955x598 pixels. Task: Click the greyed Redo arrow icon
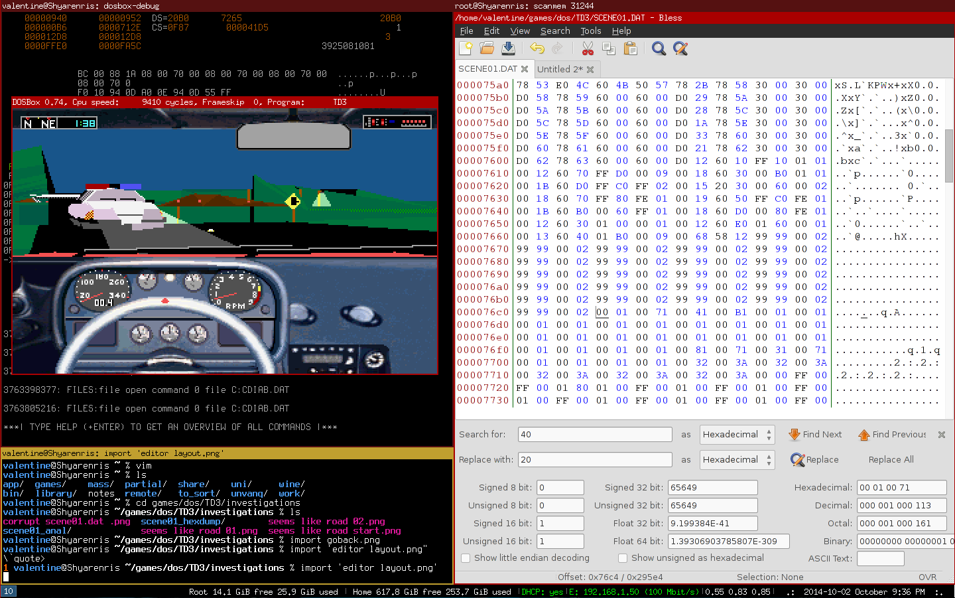click(x=557, y=48)
